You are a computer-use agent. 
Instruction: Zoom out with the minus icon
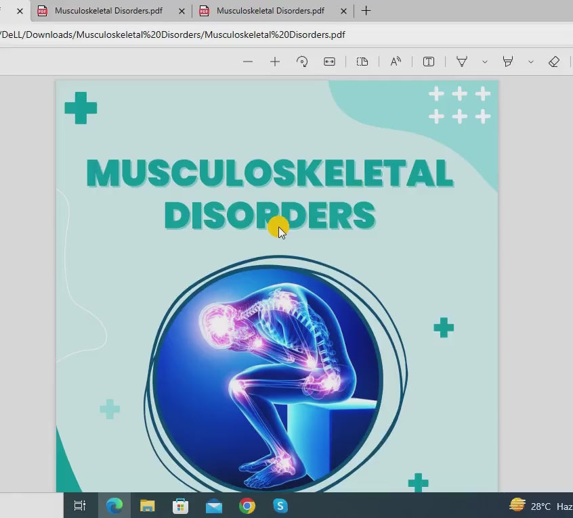pyautogui.click(x=248, y=62)
